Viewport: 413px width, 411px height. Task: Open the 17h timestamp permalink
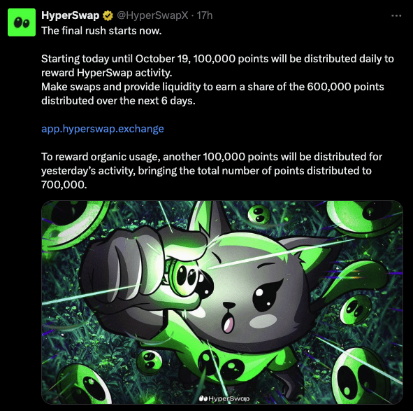coord(205,15)
